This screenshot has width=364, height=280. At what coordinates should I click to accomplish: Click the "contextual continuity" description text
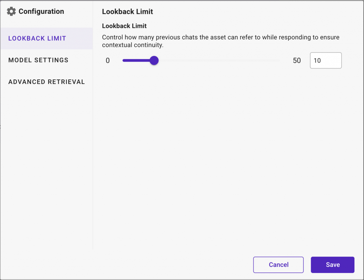pyautogui.click(x=133, y=45)
